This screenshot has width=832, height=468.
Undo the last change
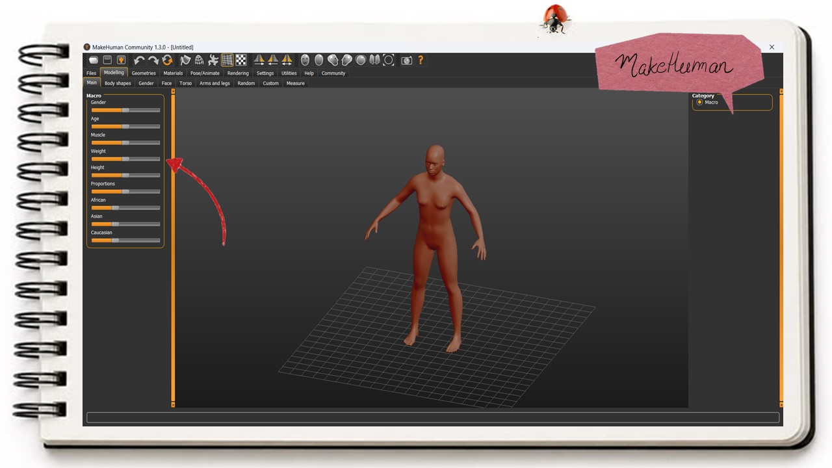(138, 60)
